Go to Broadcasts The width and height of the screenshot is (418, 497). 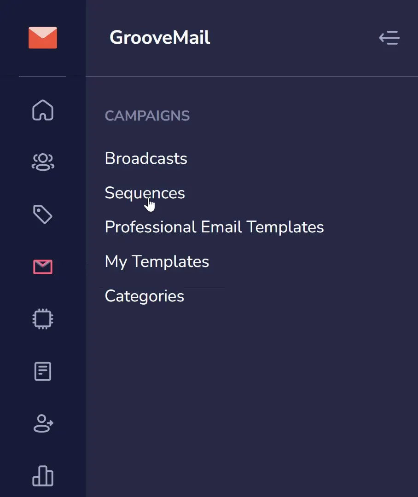(x=146, y=158)
